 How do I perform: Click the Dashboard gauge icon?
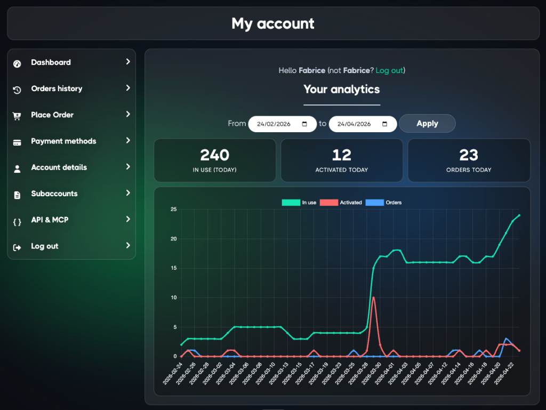(x=17, y=63)
